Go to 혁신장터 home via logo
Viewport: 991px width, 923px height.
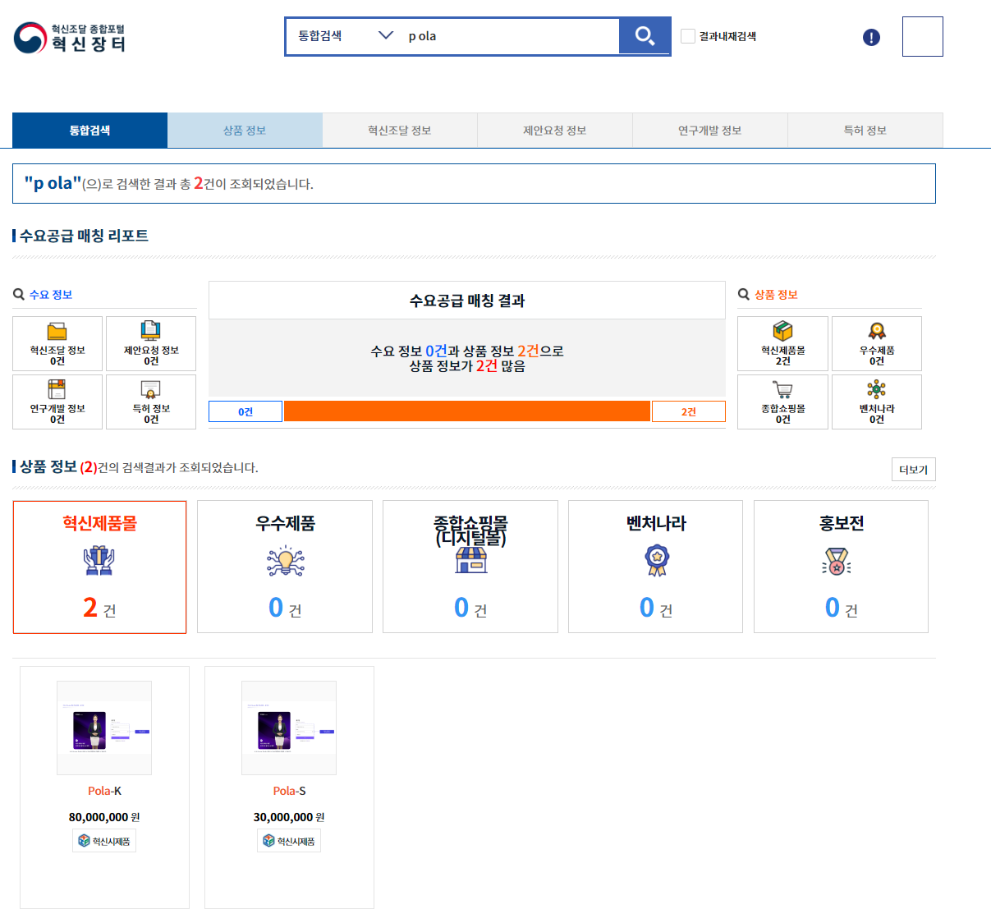tap(70, 38)
